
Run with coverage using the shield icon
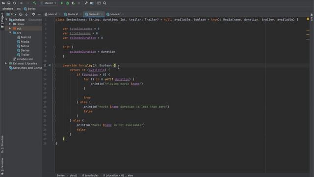coord(73,3)
